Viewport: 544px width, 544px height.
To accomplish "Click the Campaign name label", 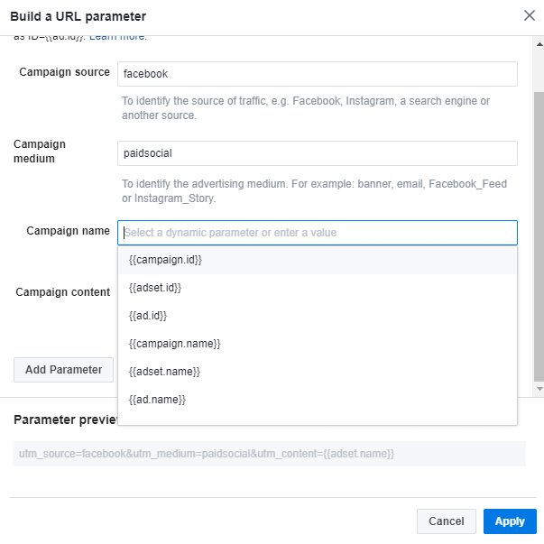I will (x=68, y=231).
